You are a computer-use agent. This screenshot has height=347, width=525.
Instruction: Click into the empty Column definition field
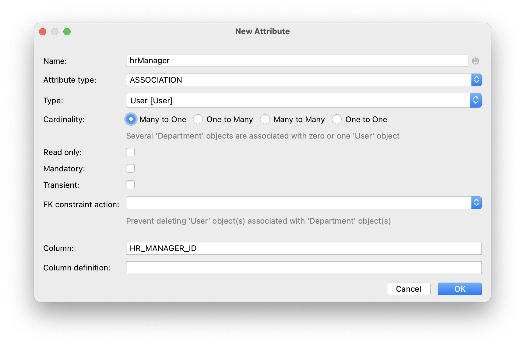click(x=304, y=268)
